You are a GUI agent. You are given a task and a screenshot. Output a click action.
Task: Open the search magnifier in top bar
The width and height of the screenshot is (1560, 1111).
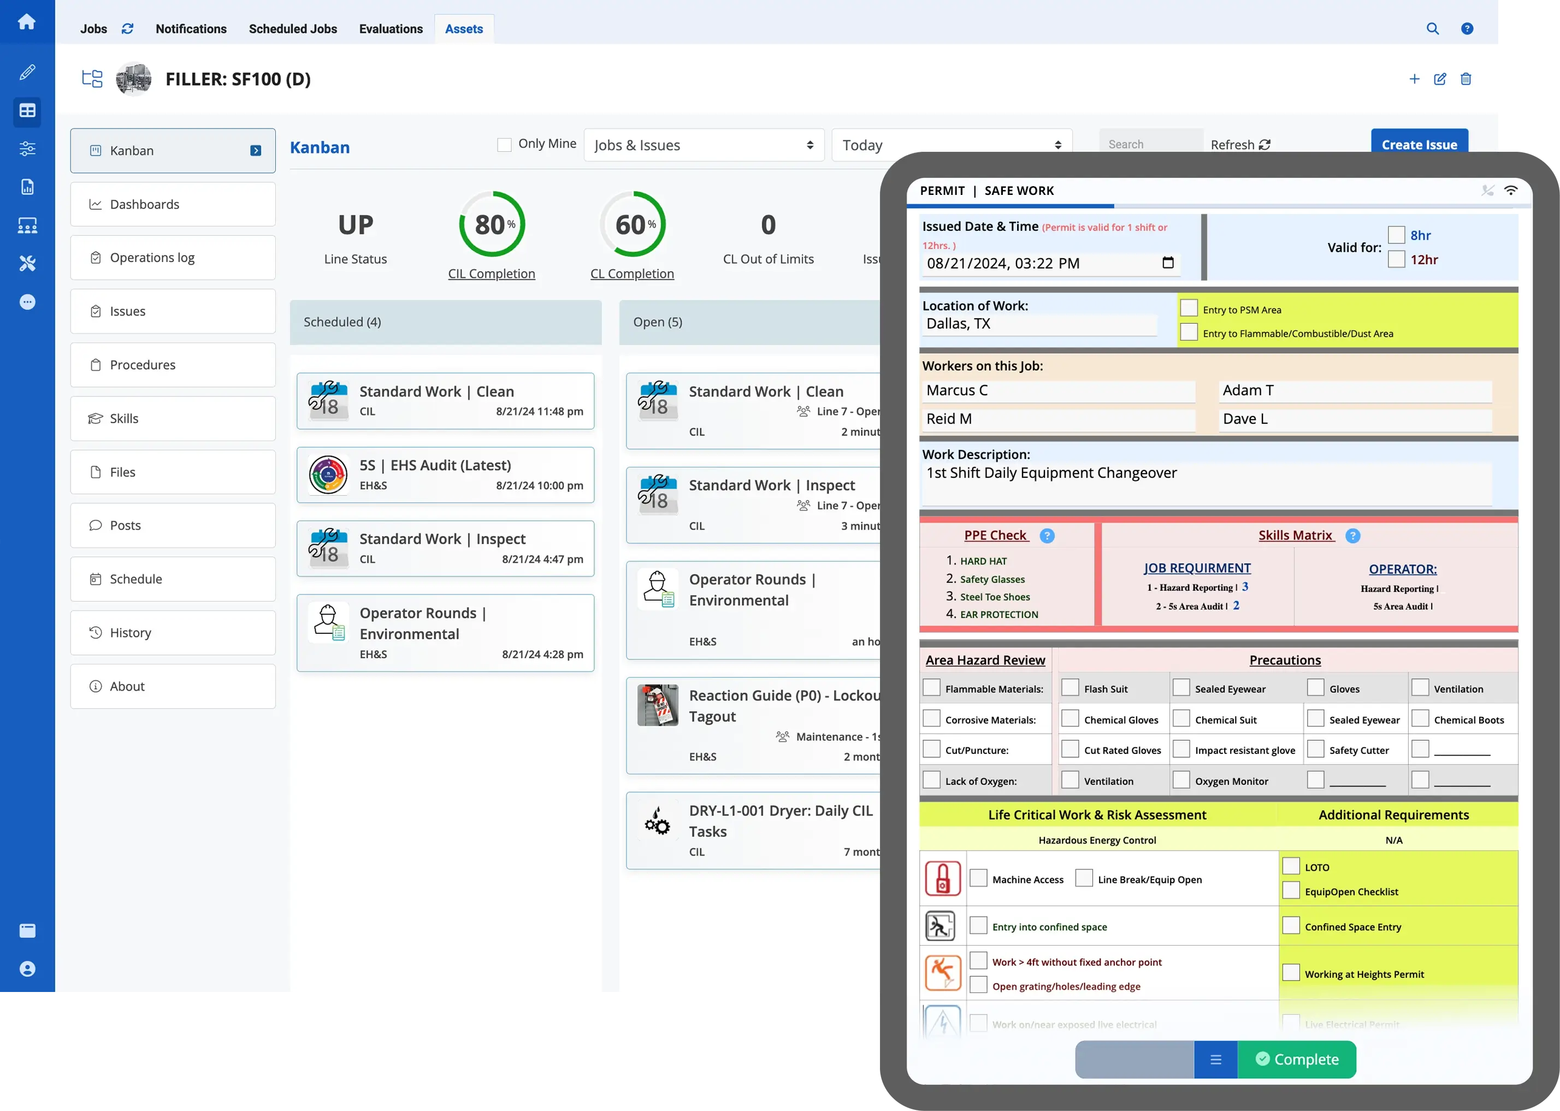[x=1432, y=29]
